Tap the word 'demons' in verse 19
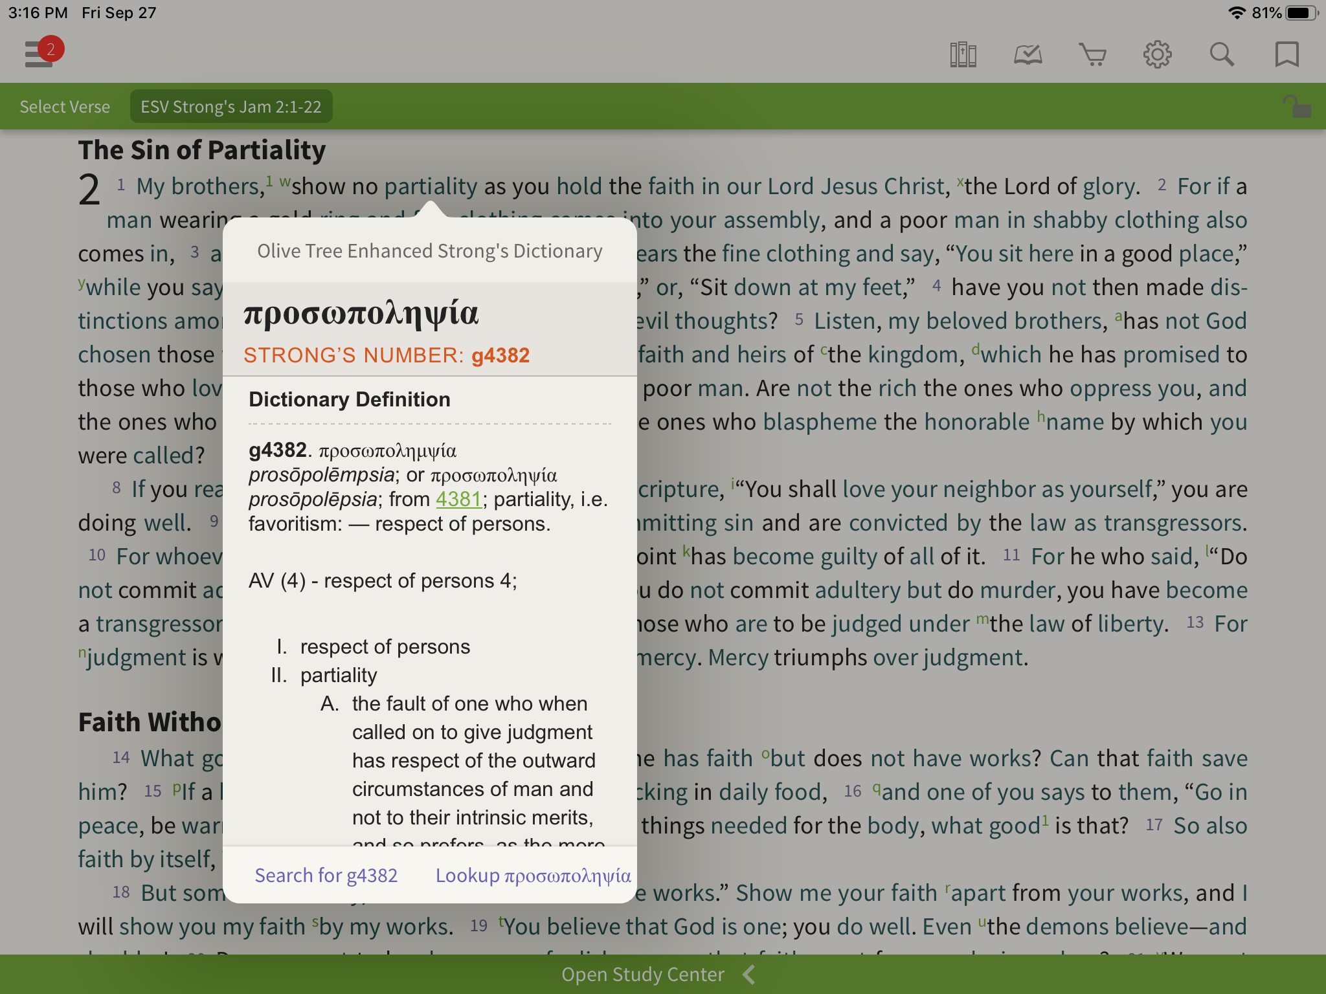The height and width of the screenshot is (994, 1326). (x=1066, y=927)
